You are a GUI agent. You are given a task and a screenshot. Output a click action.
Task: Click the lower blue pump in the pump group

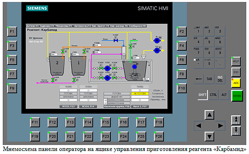pyautogui.click(x=107, y=78)
